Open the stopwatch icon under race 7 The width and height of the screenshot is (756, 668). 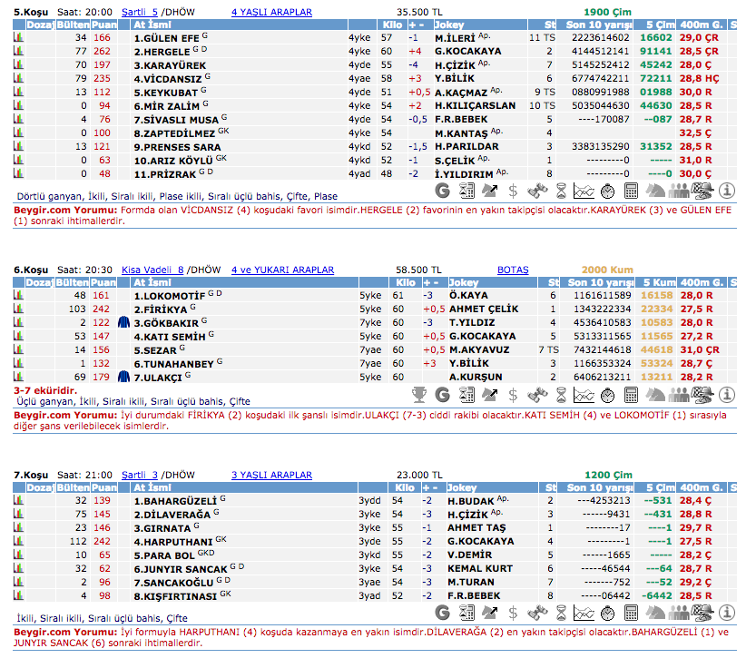tap(608, 613)
